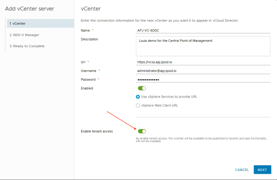
Task: Click the Username input field
Action: [x=203, y=71]
